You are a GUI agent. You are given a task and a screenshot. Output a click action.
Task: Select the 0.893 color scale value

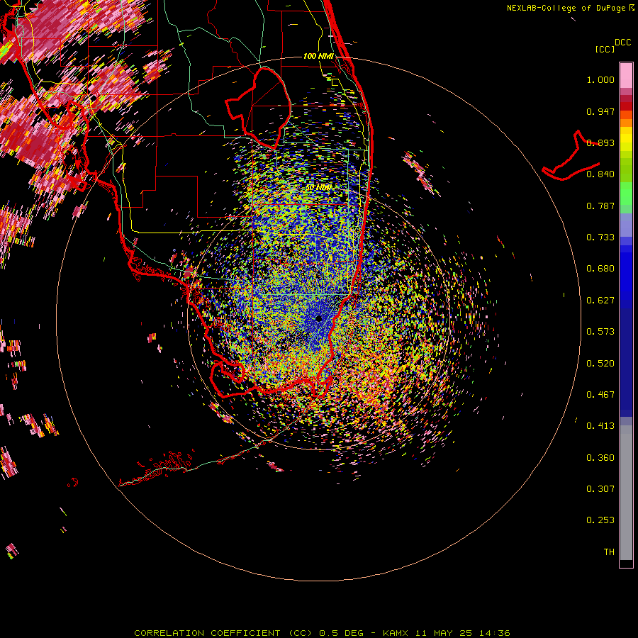600,142
